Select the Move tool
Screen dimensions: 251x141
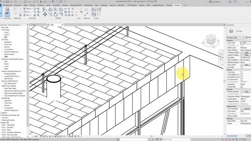(45, 14)
